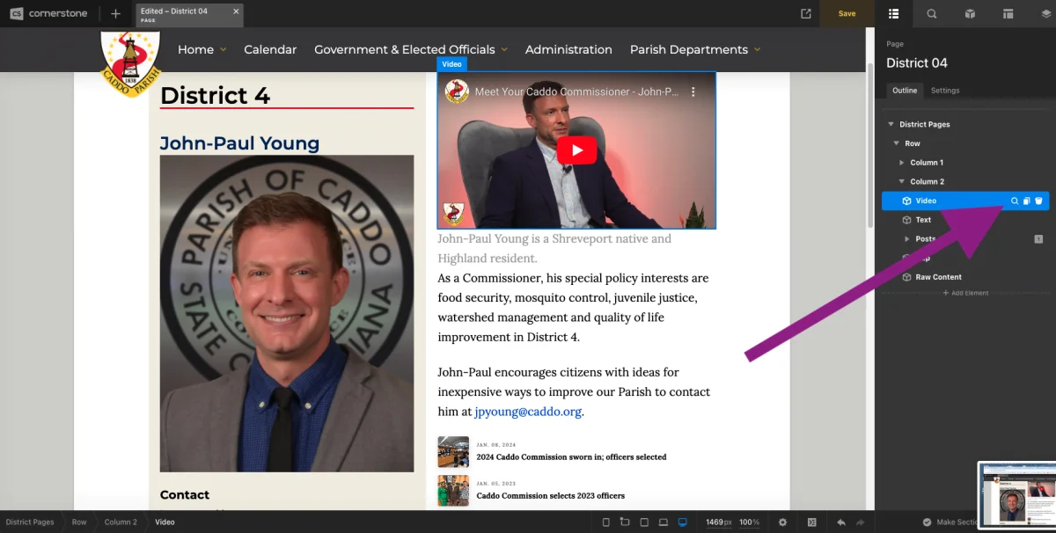Switch preview to laptop size
The image size is (1056, 533).
[663, 522]
